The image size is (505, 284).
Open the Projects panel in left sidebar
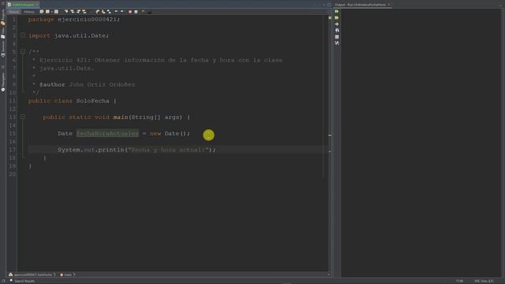click(x=3, y=17)
